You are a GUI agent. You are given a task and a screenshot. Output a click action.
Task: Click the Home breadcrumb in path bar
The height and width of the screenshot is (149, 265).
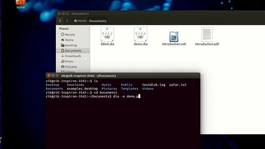[x=80, y=21]
